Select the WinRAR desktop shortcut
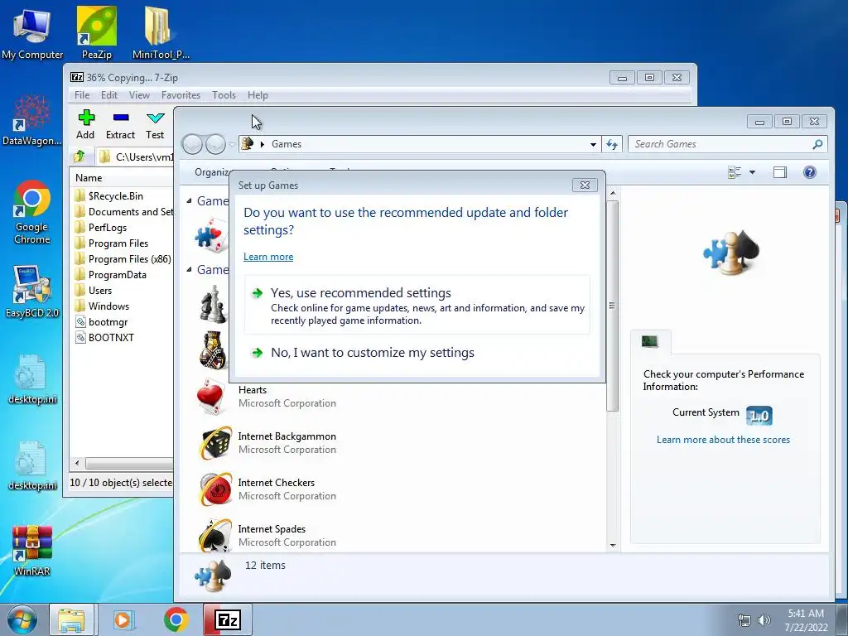The height and width of the screenshot is (636, 848). pos(32,551)
